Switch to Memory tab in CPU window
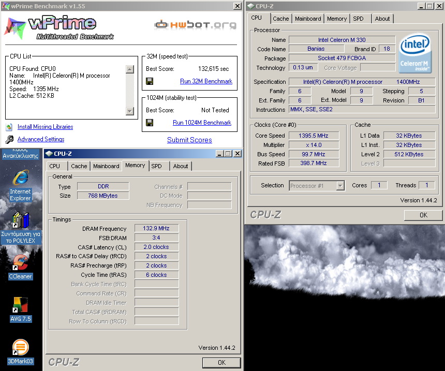Image resolution: width=445 pixels, height=371 pixels. [x=337, y=19]
